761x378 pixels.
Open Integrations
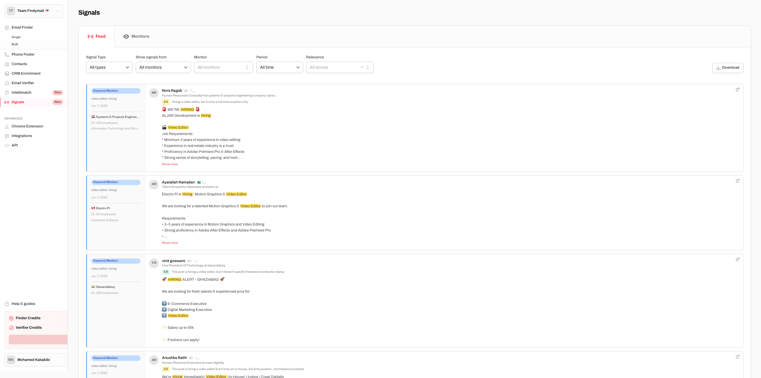tap(22, 136)
